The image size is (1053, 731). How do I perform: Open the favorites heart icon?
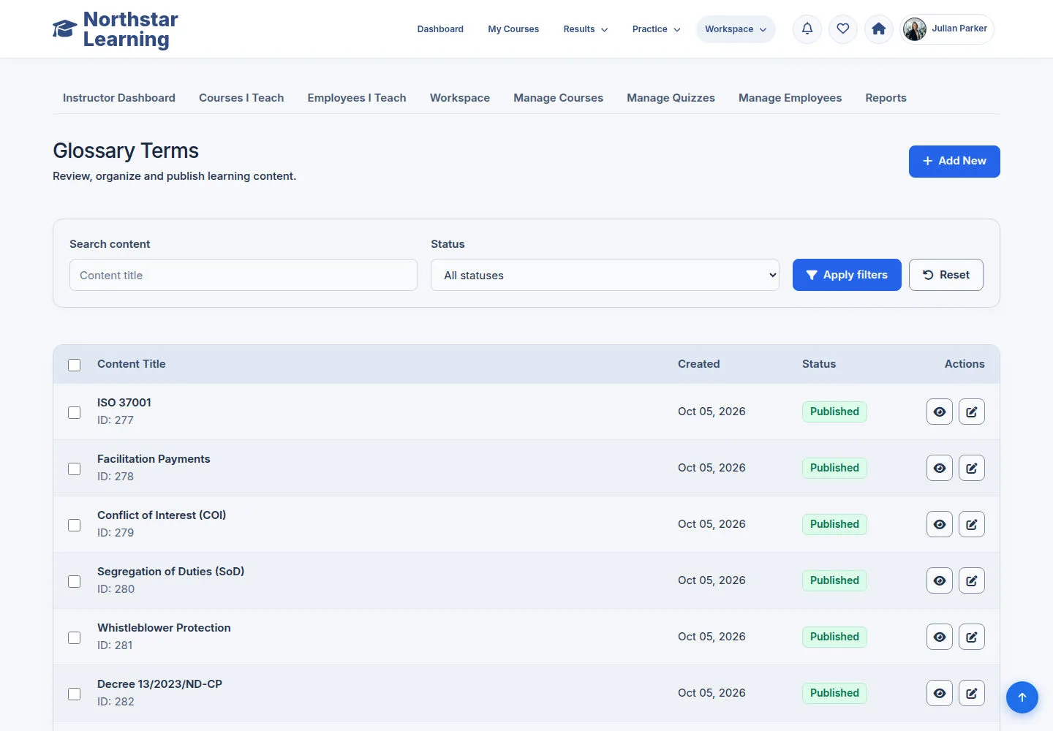843,29
